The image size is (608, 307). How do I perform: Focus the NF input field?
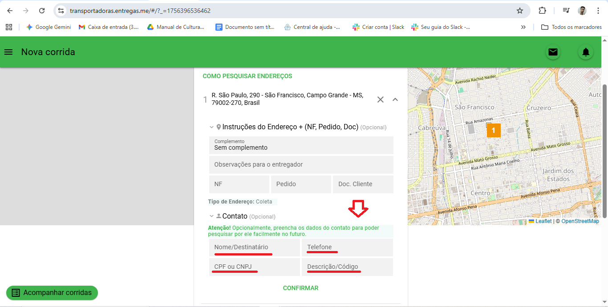pyautogui.click(x=239, y=184)
